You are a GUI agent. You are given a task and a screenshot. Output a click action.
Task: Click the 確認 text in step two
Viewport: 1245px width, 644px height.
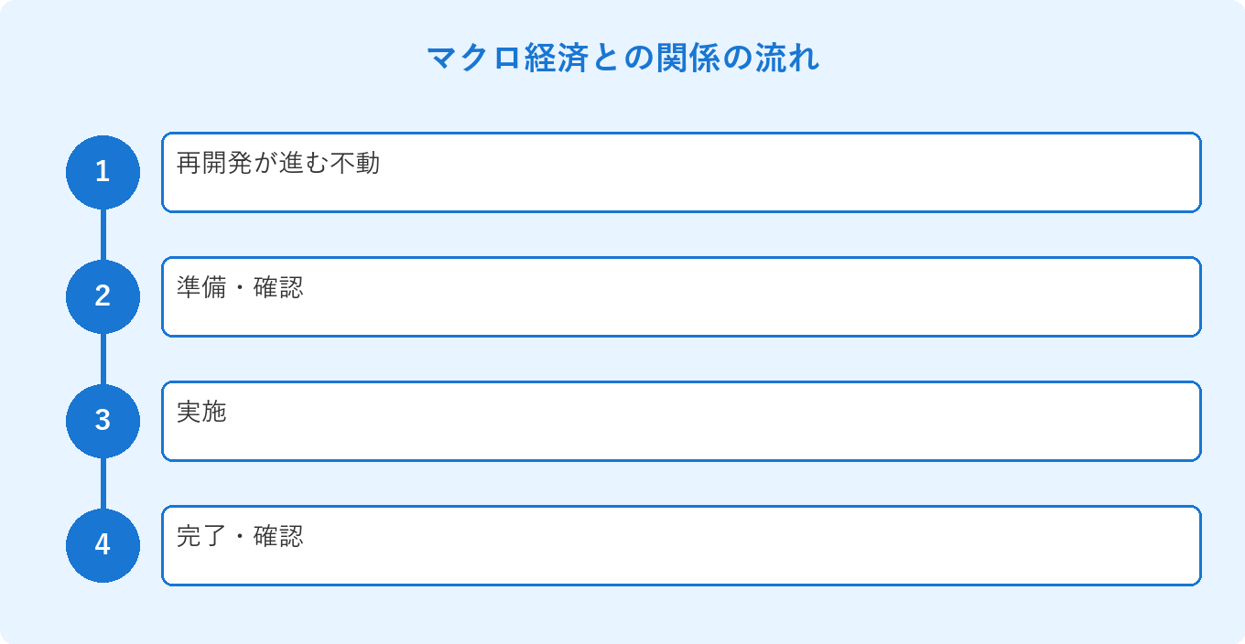coord(278,288)
